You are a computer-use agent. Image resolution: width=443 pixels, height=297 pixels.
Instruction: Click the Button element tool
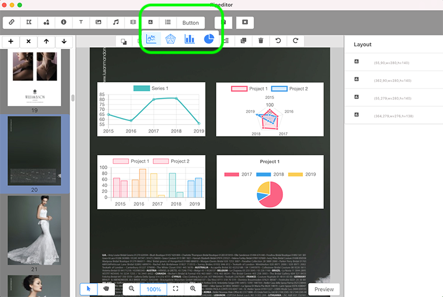pos(190,23)
